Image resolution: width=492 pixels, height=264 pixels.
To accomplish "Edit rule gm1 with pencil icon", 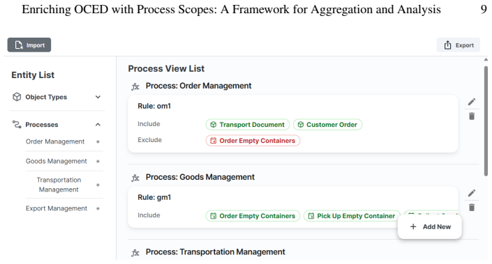I will point(472,192).
